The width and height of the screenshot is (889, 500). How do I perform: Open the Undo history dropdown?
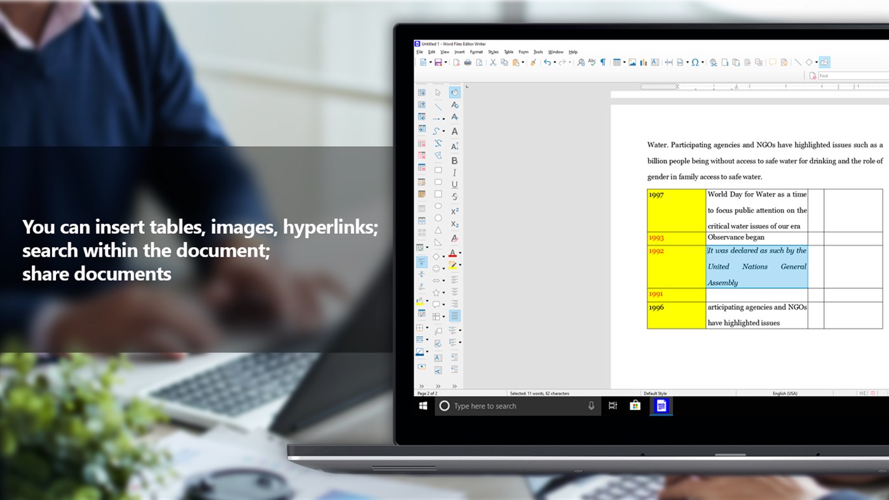554,62
